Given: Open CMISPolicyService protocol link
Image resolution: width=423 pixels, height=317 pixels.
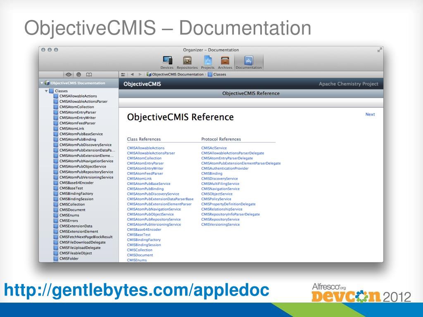Looking at the screenshot, I should (x=216, y=199).
